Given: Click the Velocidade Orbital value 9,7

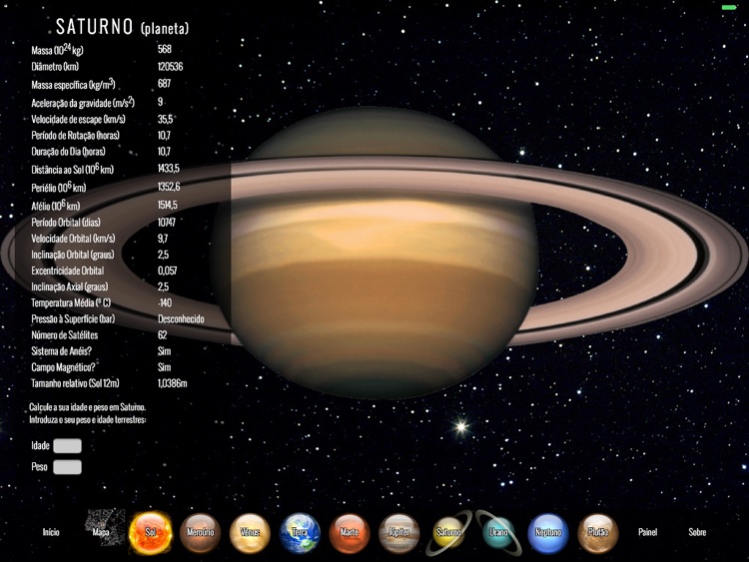Looking at the screenshot, I should [x=163, y=239].
